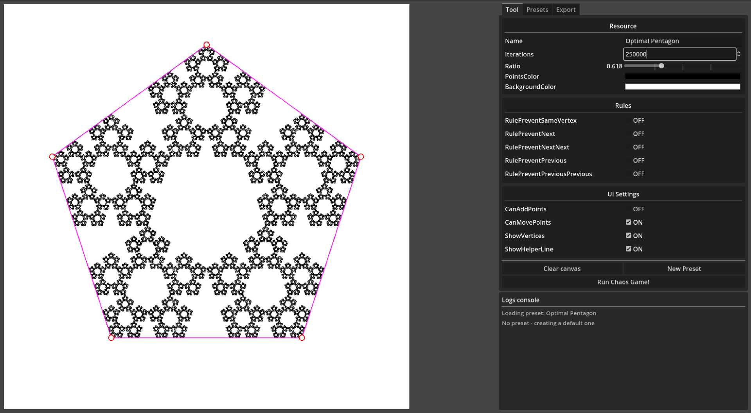Click log line Loading preset: Optimal Pentagon

pos(549,313)
